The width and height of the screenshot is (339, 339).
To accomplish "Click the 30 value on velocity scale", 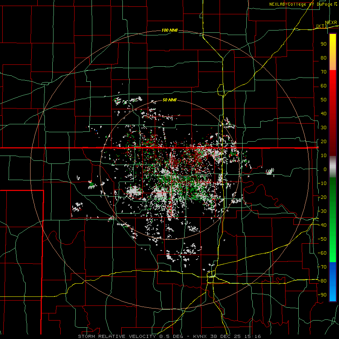I will coord(324,128).
